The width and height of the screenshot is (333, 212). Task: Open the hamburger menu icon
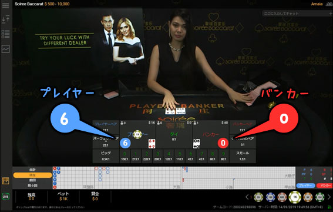click(x=5, y=5)
